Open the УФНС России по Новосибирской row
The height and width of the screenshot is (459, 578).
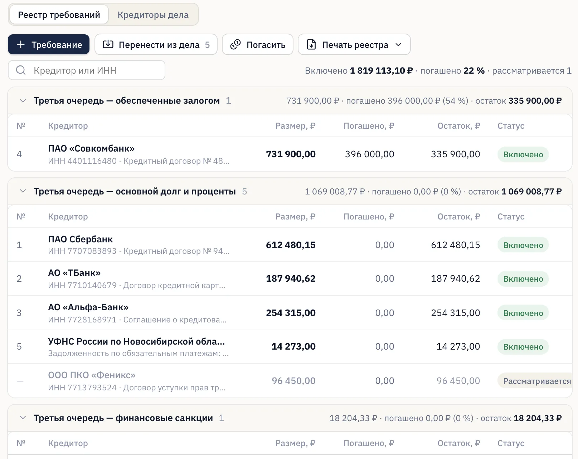click(x=290, y=347)
